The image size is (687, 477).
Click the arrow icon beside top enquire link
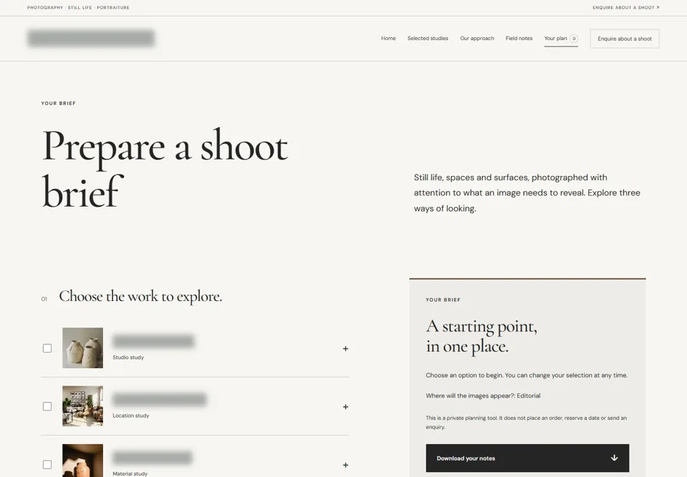tap(658, 7)
